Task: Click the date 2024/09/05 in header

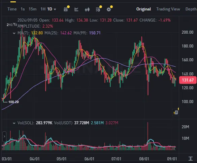Action: coord(28,20)
